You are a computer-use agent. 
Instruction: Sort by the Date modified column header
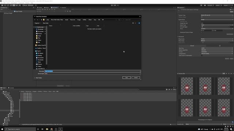click(x=76, y=26)
